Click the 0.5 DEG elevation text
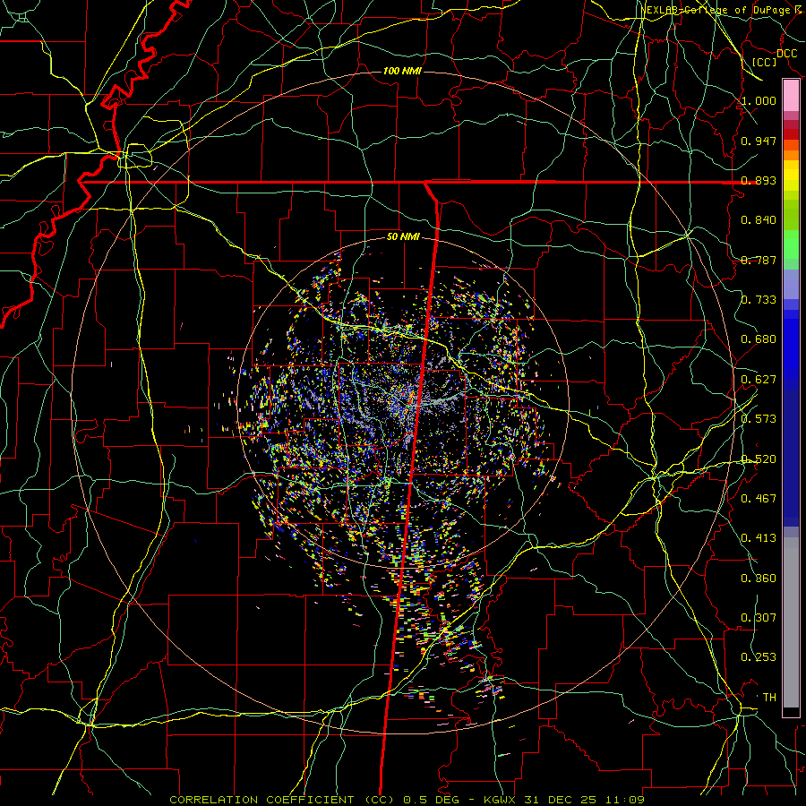The height and width of the screenshot is (806, 806). click(430, 800)
